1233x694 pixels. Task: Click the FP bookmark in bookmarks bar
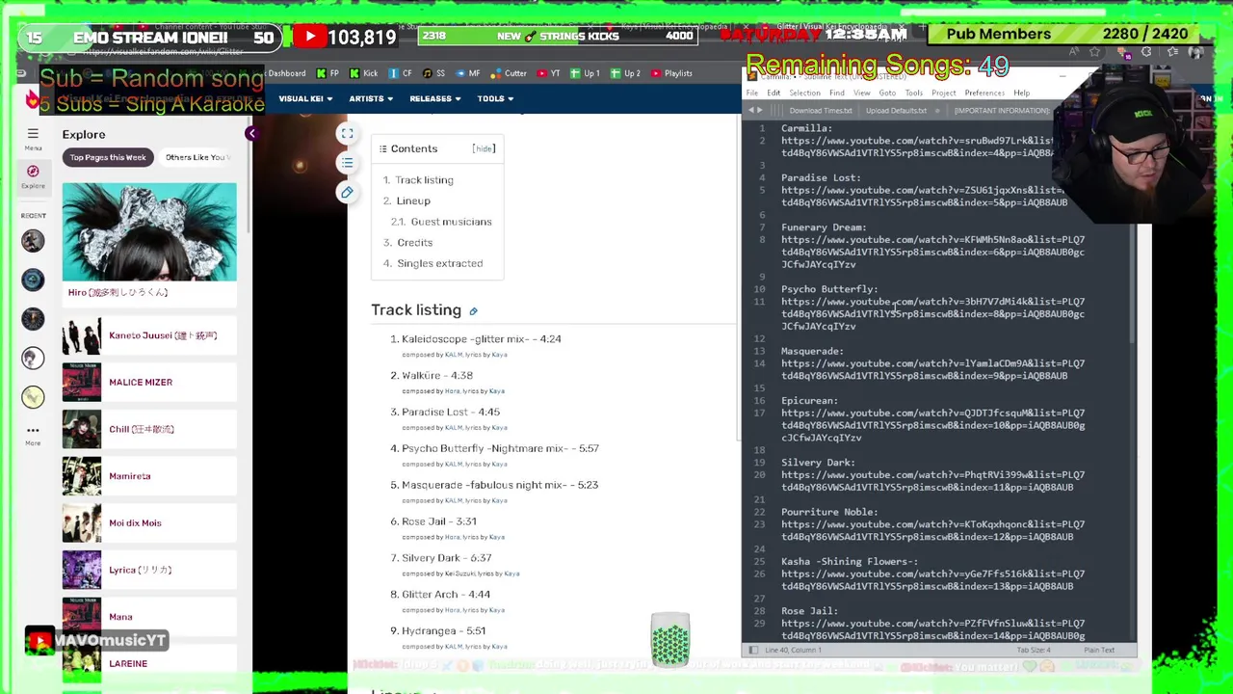point(328,73)
